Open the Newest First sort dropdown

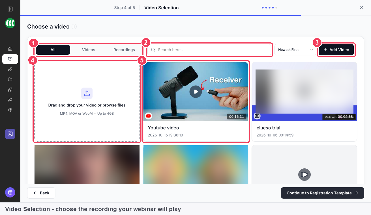[295, 50]
